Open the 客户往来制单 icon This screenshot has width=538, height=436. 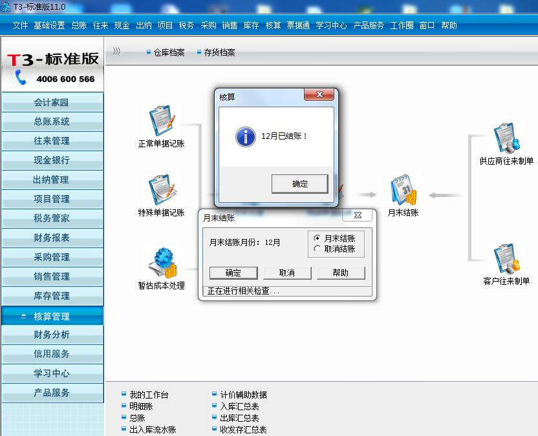506,258
